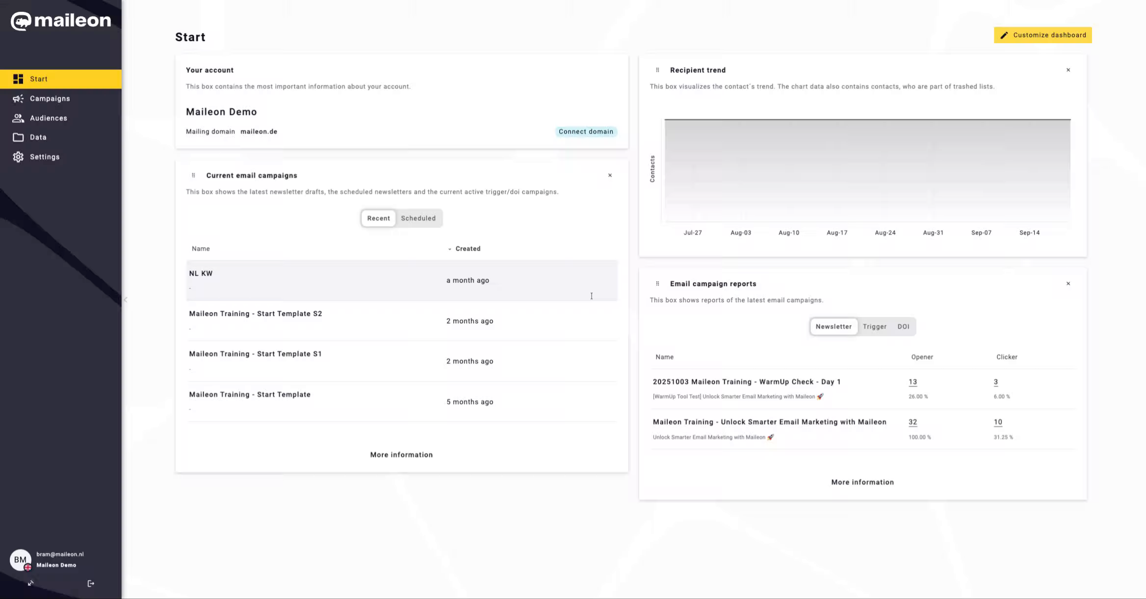
Task: Click the 26.00 % opener rate
Action: click(918, 396)
